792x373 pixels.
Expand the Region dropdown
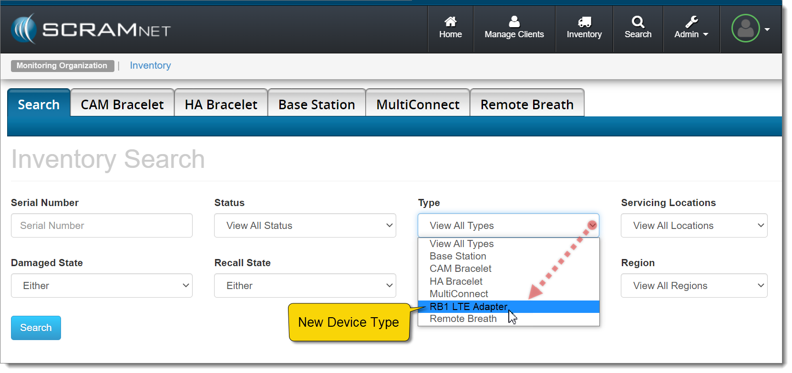pos(694,286)
